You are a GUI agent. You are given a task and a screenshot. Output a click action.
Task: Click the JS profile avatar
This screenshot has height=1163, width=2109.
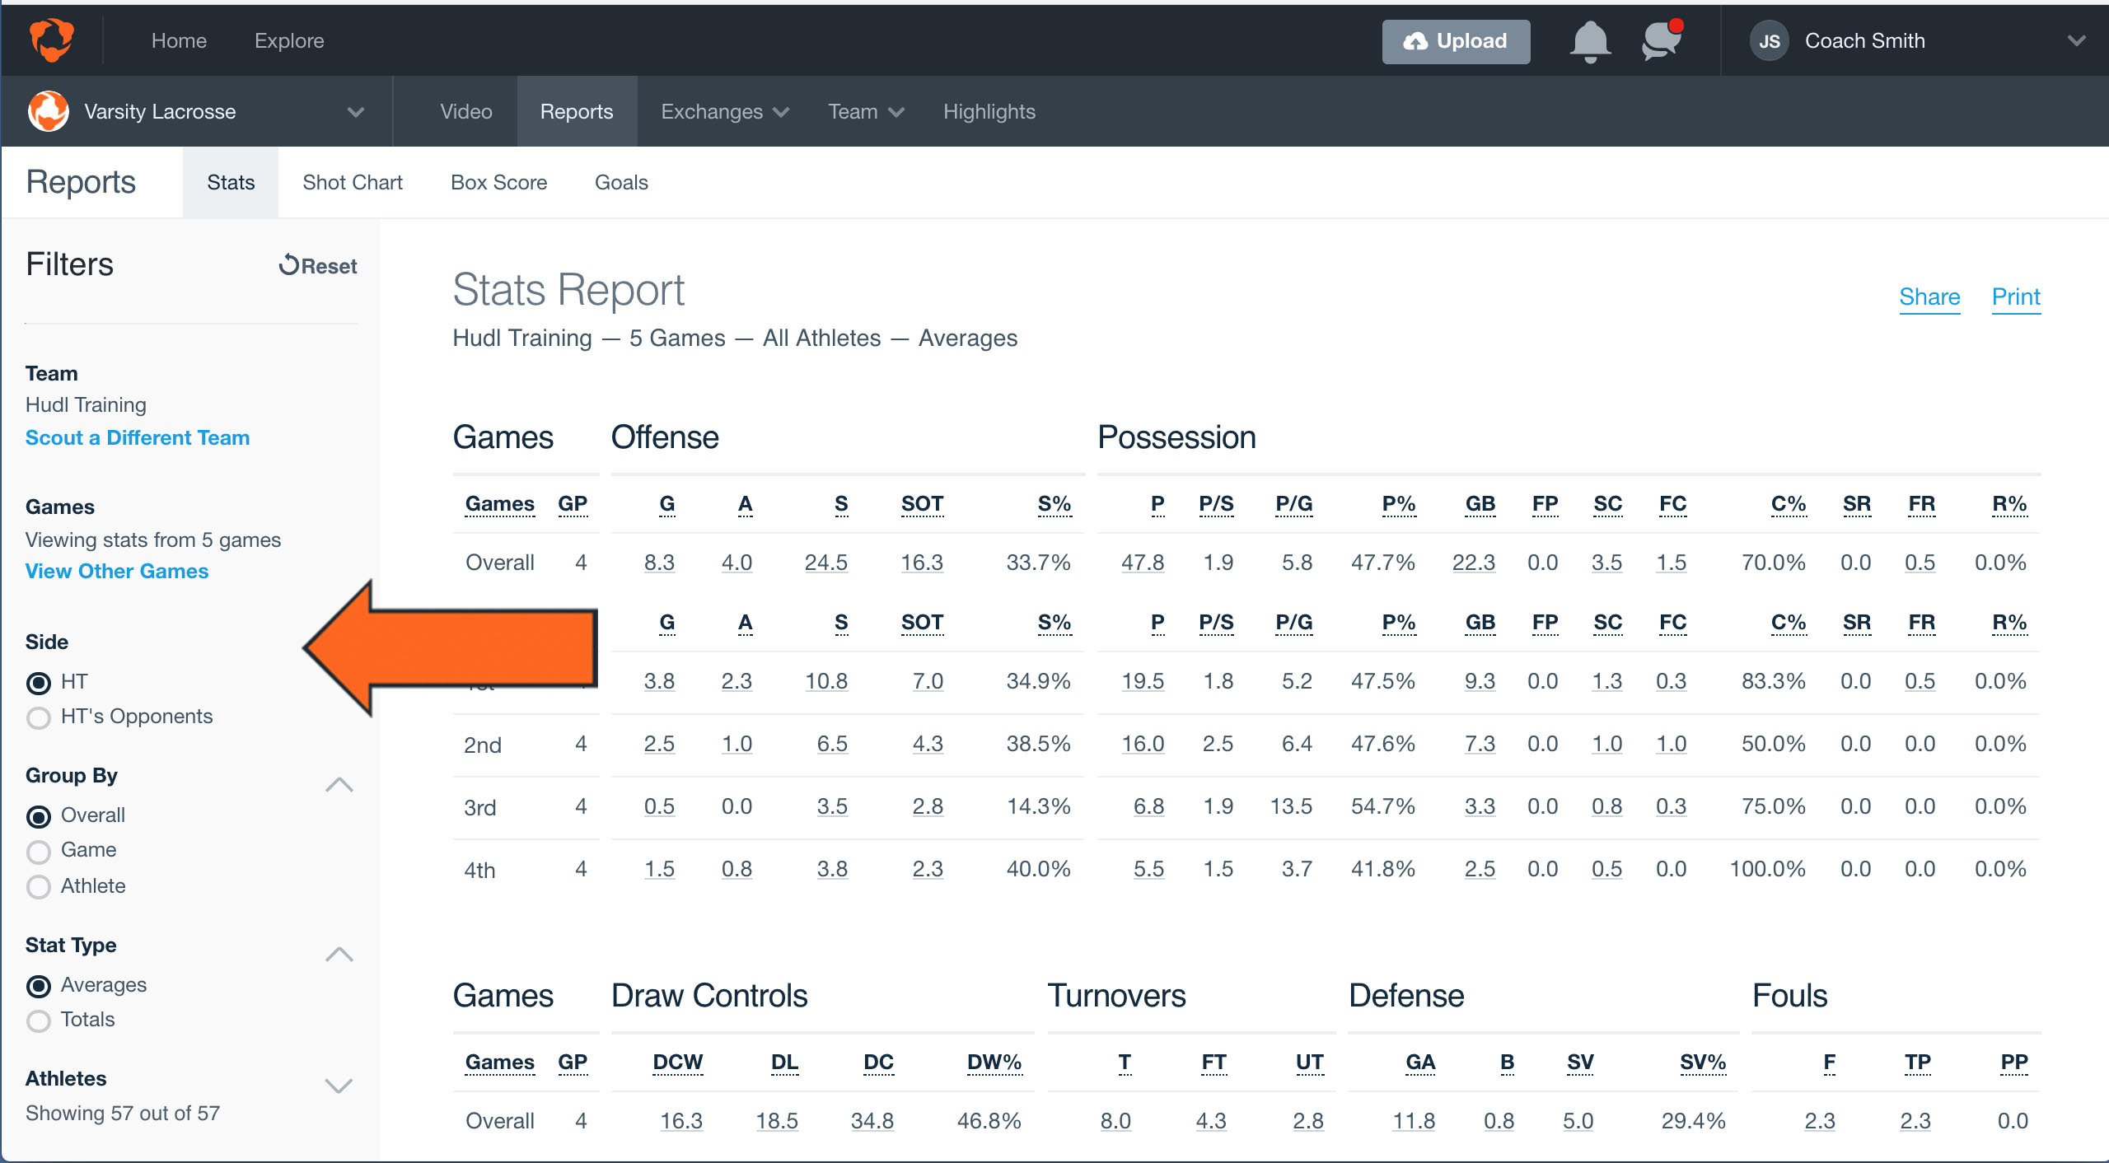[x=1770, y=40]
